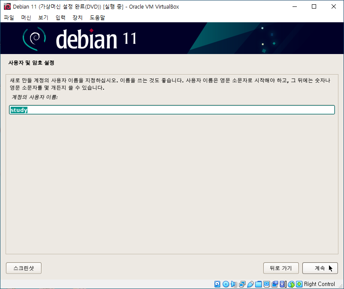The image size is (344, 289).
Task: Open the 파일 menu
Action: [x=9, y=18]
